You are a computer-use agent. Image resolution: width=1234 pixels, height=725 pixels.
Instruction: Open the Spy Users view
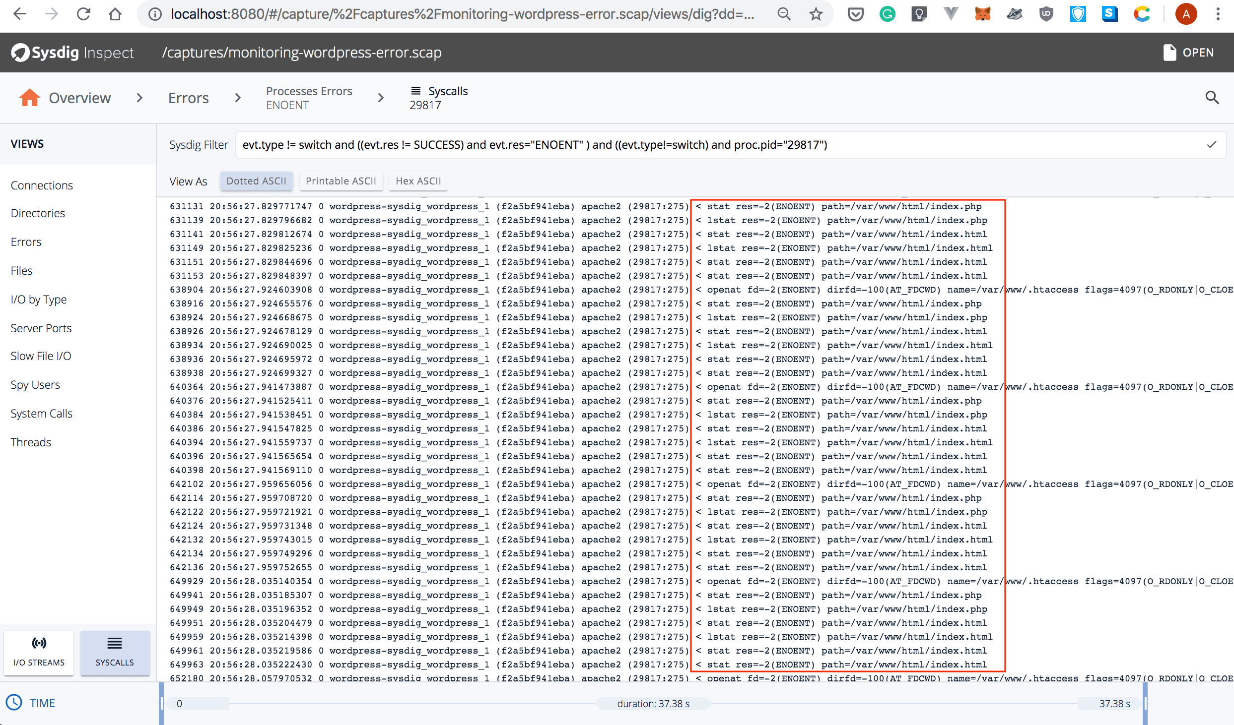(x=35, y=385)
